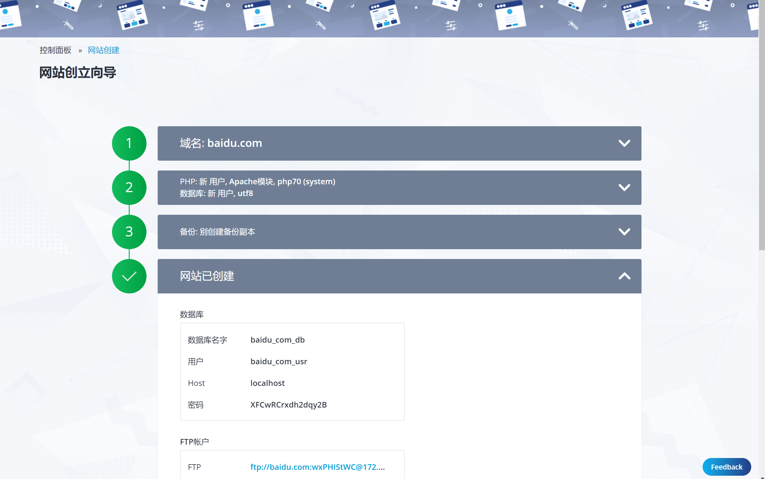Expand the PHP and 数据库 settings chevron
765x479 pixels.
click(624, 188)
